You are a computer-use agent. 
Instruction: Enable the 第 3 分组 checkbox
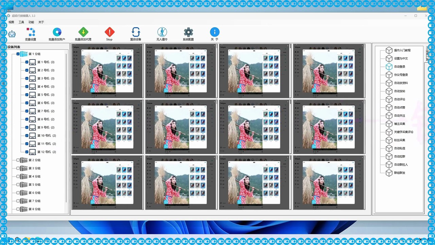point(18,168)
